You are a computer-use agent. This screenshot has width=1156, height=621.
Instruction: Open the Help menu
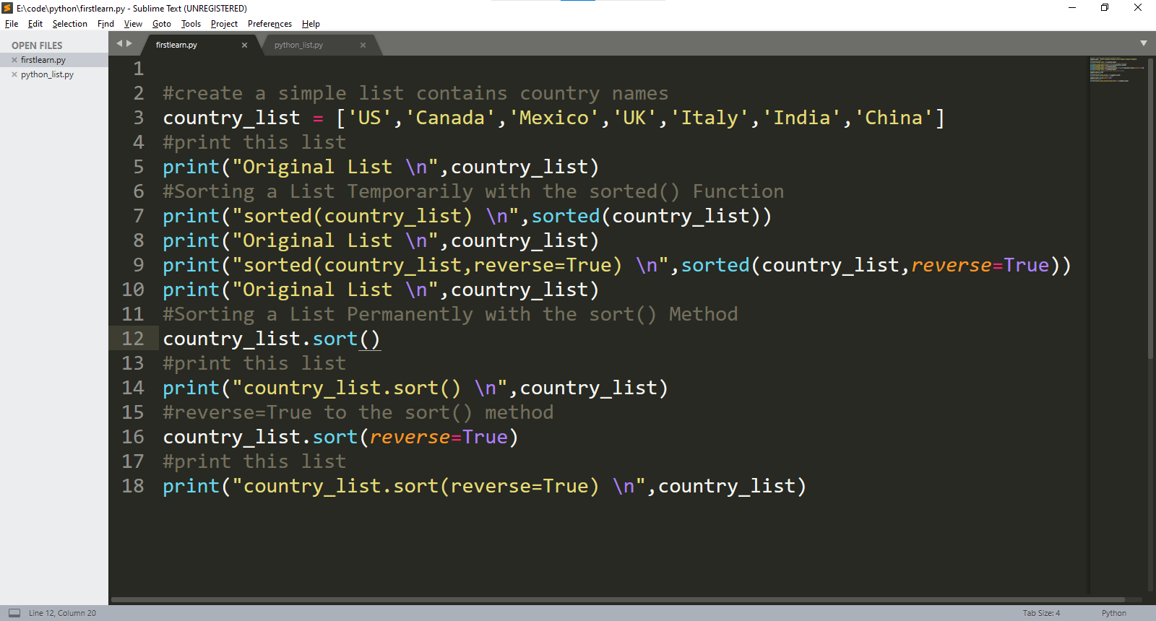pos(311,24)
